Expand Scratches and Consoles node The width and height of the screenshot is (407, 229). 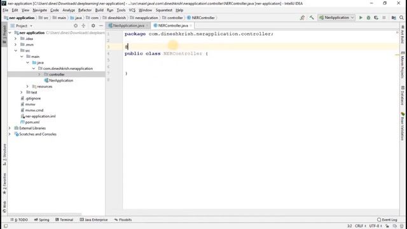[10, 134]
